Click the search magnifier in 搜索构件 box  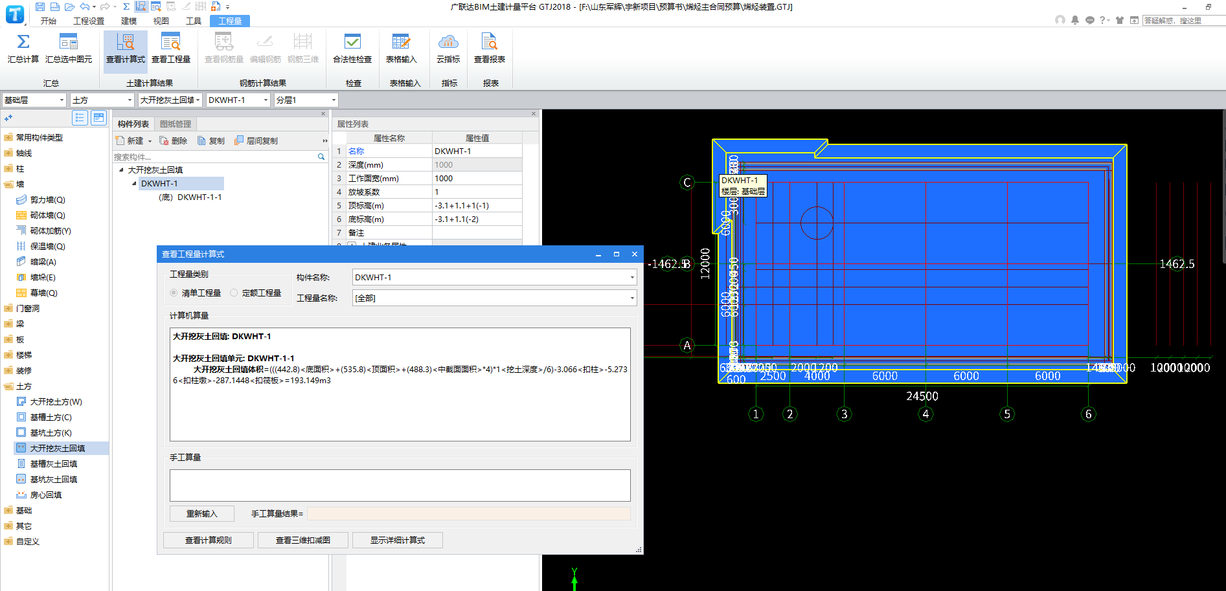click(x=321, y=157)
